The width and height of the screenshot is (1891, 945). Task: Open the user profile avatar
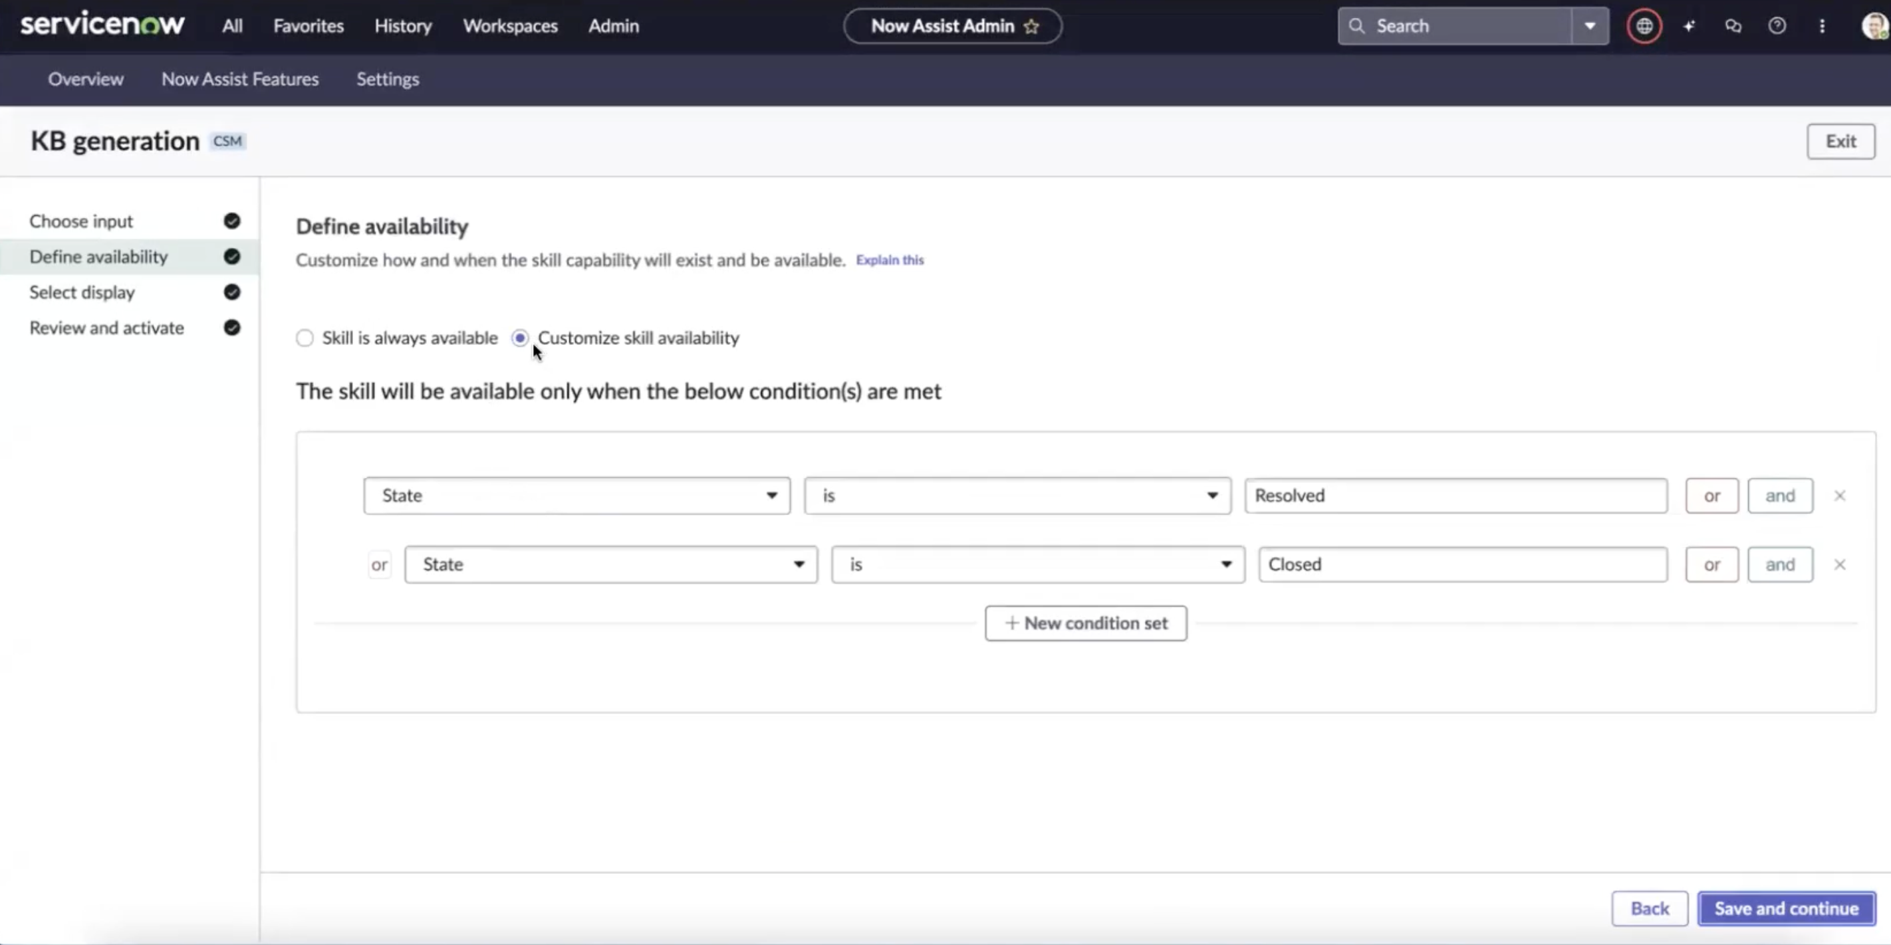pyautogui.click(x=1874, y=27)
